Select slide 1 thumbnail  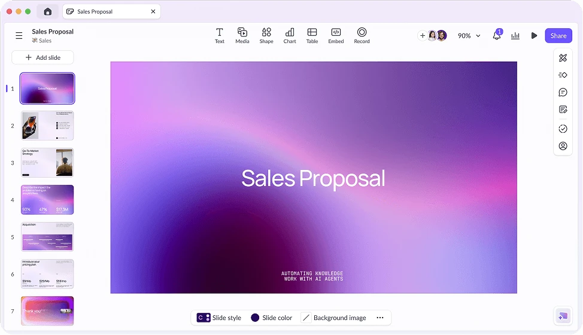click(47, 89)
